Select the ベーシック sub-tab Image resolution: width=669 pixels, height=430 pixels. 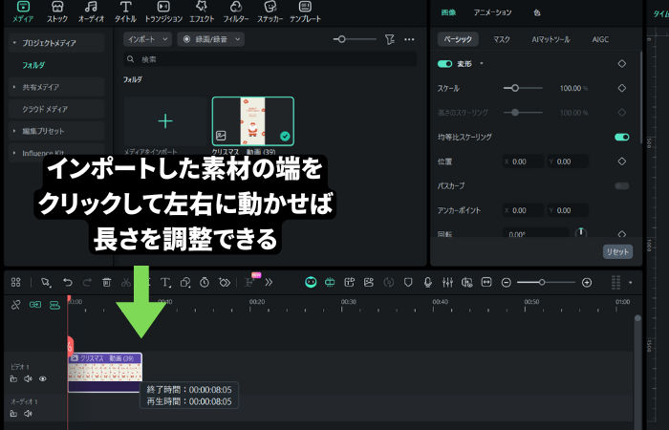click(x=458, y=39)
